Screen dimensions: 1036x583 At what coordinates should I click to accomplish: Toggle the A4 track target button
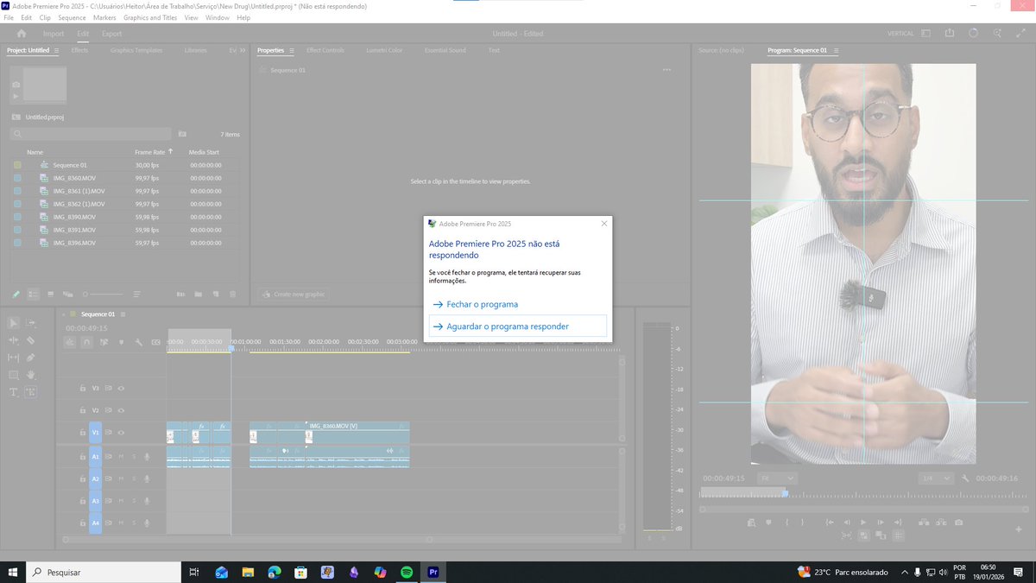tap(96, 523)
